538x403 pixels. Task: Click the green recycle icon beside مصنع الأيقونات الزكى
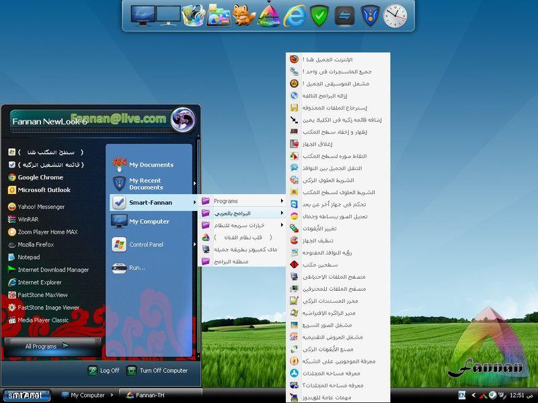294,349
